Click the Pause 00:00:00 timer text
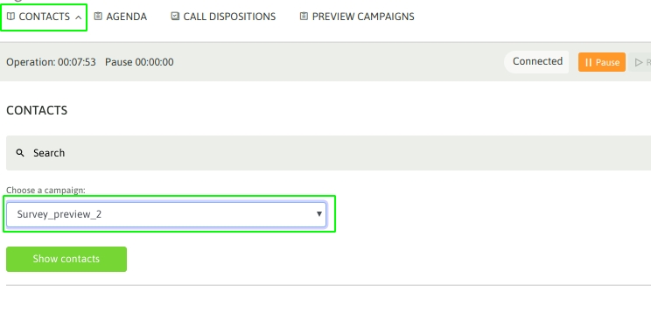651x320 pixels. coord(139,62)
